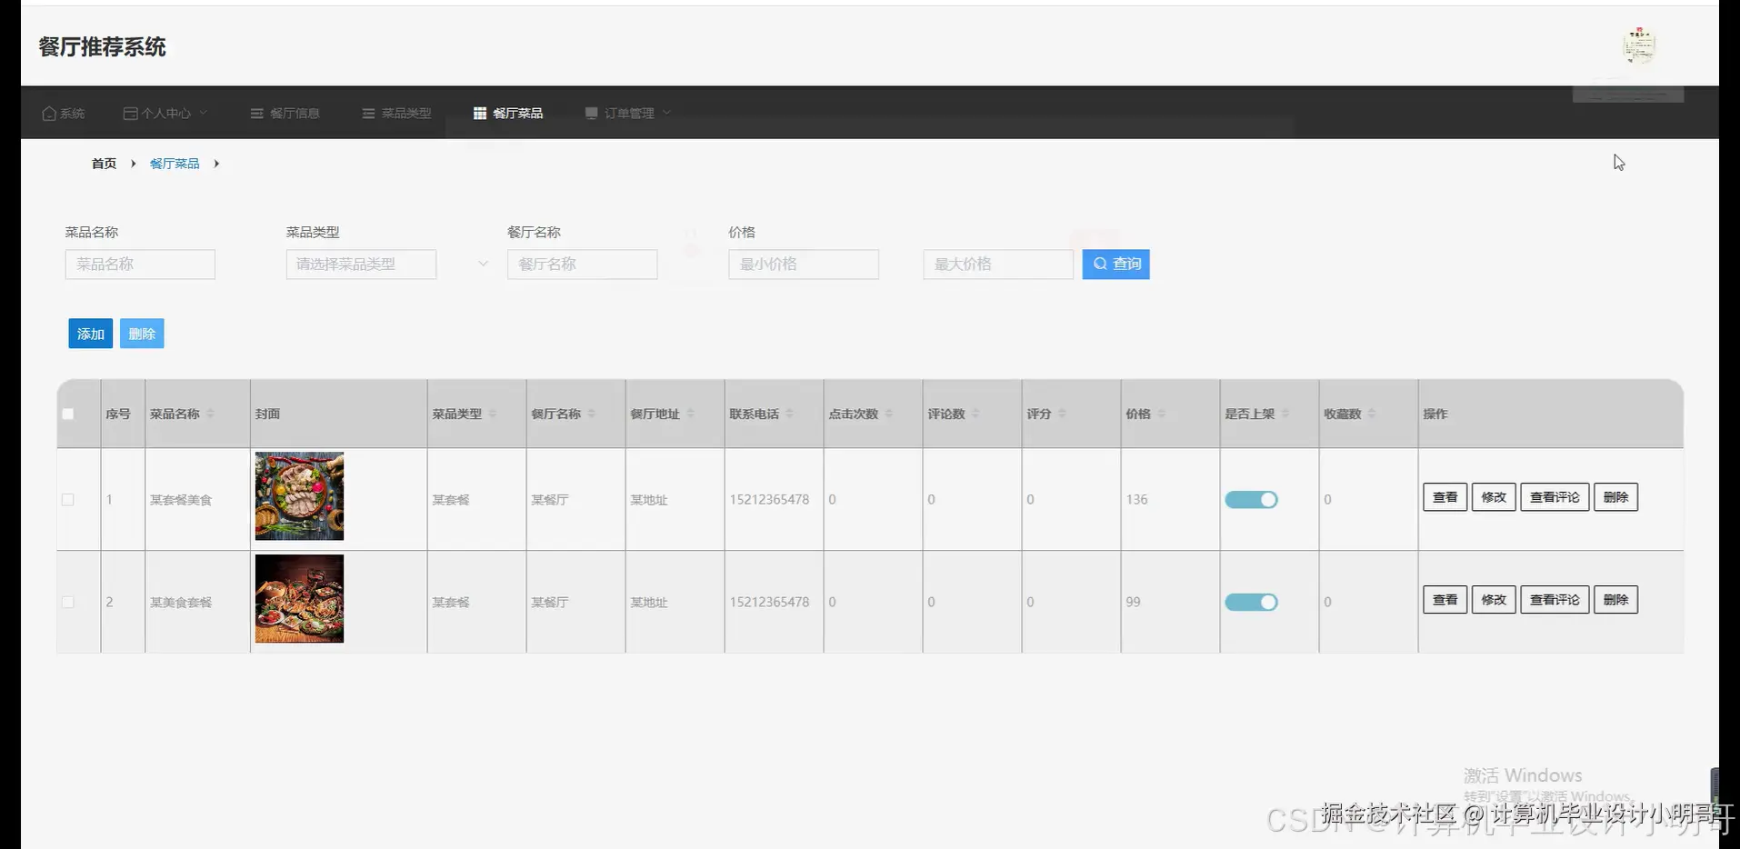
Task: Sort the list by 评论数
Action: click(x=975, y=414)
